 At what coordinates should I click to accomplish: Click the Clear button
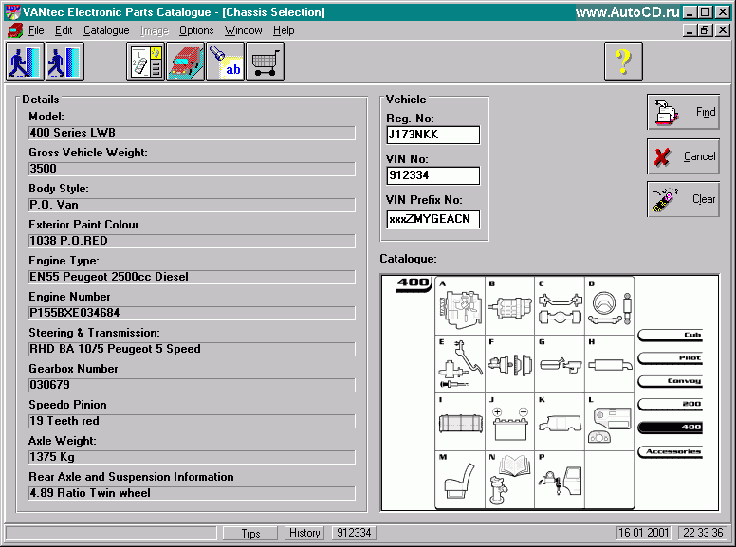point(683,199)
